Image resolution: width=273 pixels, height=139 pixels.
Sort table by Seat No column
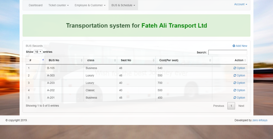click(x=136, y=60)
